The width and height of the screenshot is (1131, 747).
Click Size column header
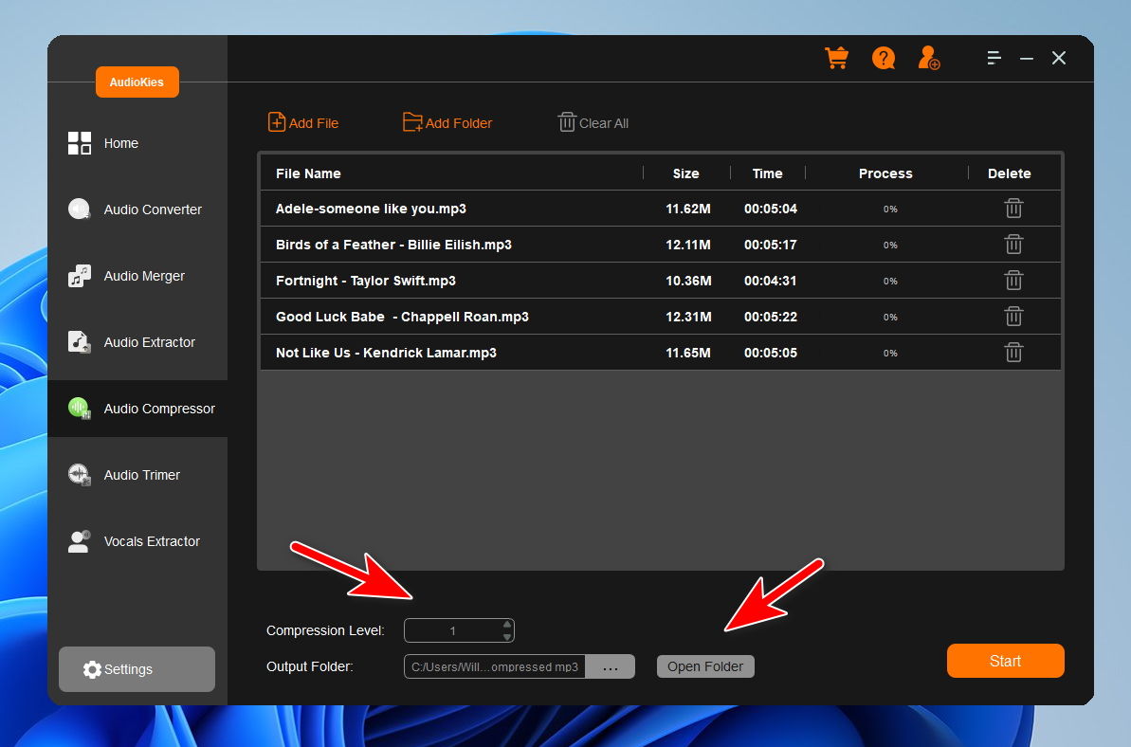click(x=686, y=173)
